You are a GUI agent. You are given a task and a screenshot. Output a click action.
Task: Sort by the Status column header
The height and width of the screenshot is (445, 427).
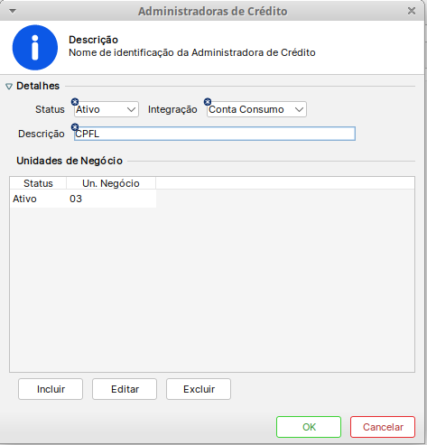click(x=38, y=183)
